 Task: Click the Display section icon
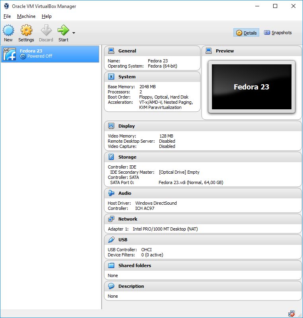point(111,126)
